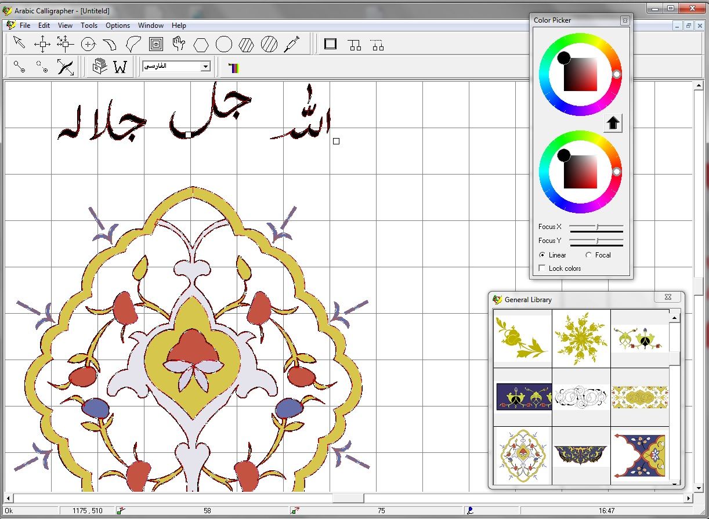709x519 pixels.
Task: Open the library cabinet icon
Action: pyautogui.click(x=99, y=67)
